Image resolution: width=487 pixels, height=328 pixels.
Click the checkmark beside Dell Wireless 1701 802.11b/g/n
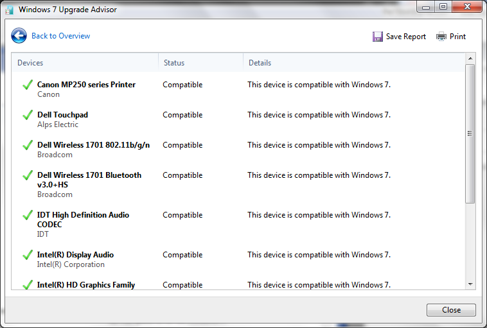pos(28,145)
